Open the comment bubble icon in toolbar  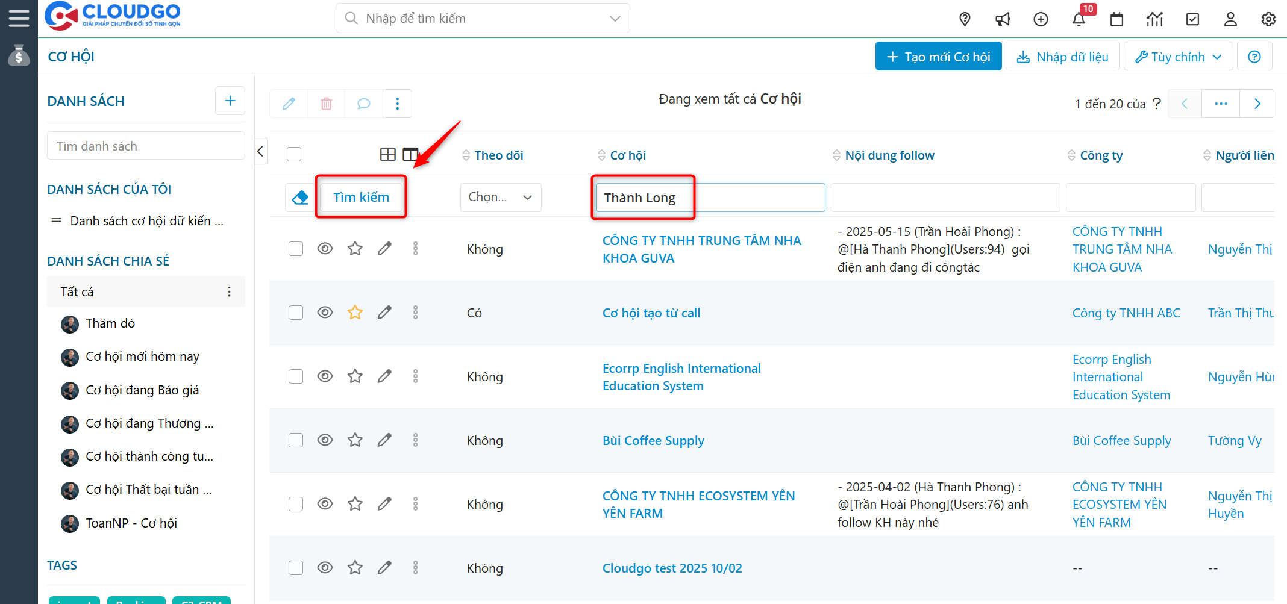pyautogui.click(x=363, y=104)
